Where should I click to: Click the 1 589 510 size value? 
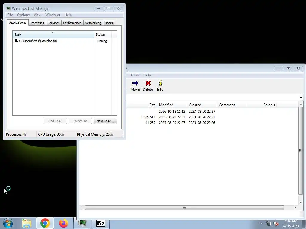pyautogui.click(x=148, y=117)
